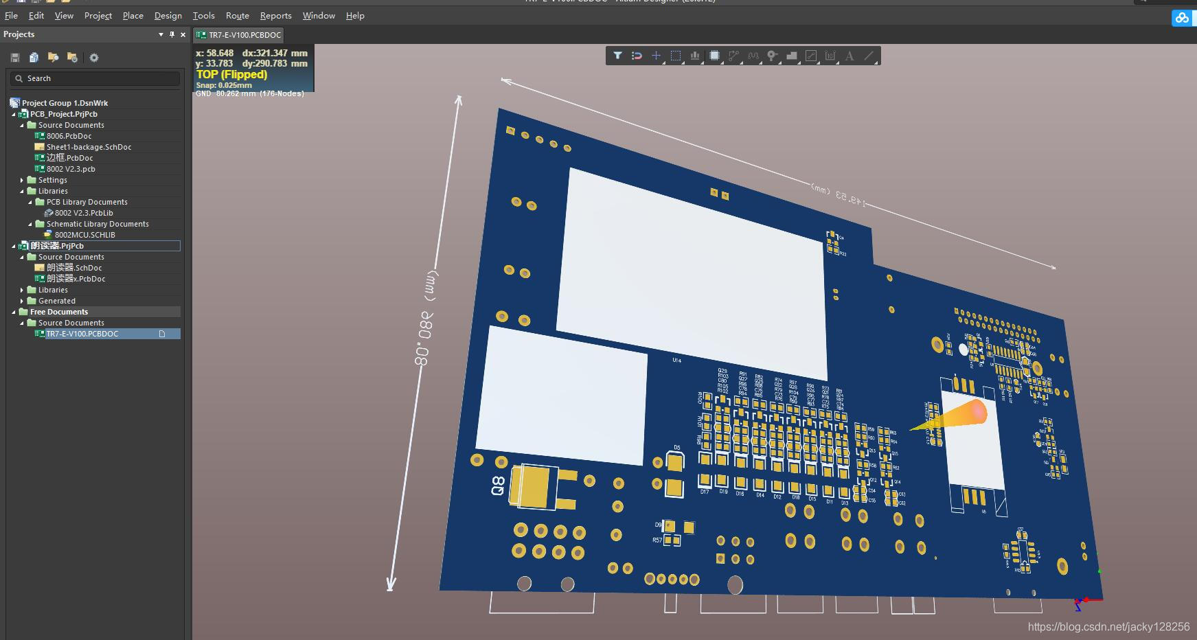Collapse PCB_Project.PrjPcb tree node
The height and width of the screenshot is (640, 1197).
point(14,114)
